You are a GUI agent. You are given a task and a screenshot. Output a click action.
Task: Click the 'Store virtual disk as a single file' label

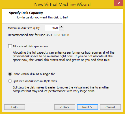[x=34, y=74]
